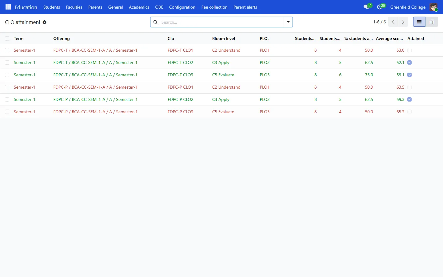The height and width of the screenshot is (277, 443).
Task: Open the Fee collection menu
Action: [214, 7]
